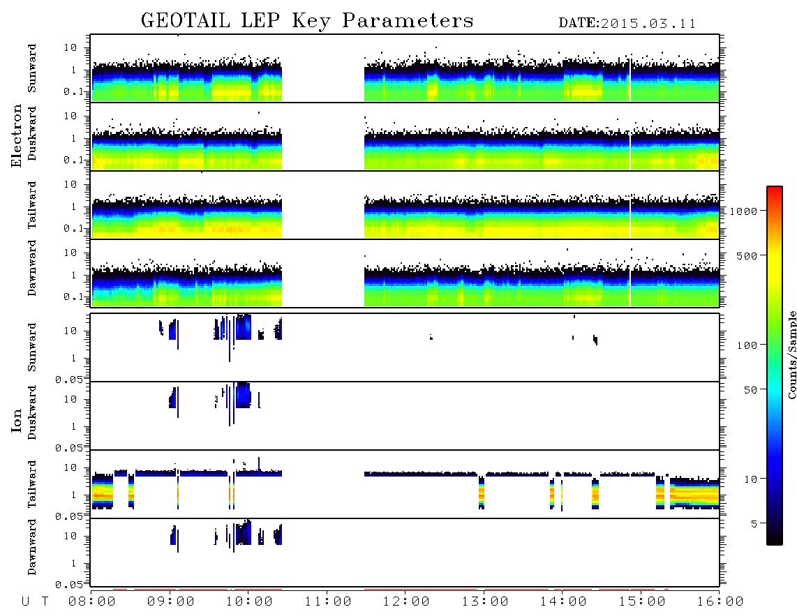Select the Ion "Sunward" panel label
This screenshot has height=614, width=797.
[31, 347]
